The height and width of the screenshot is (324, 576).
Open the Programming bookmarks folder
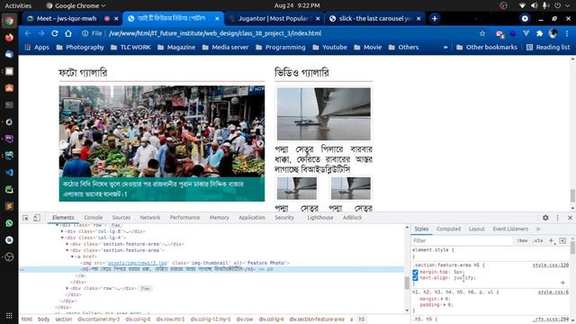(281, 47)
